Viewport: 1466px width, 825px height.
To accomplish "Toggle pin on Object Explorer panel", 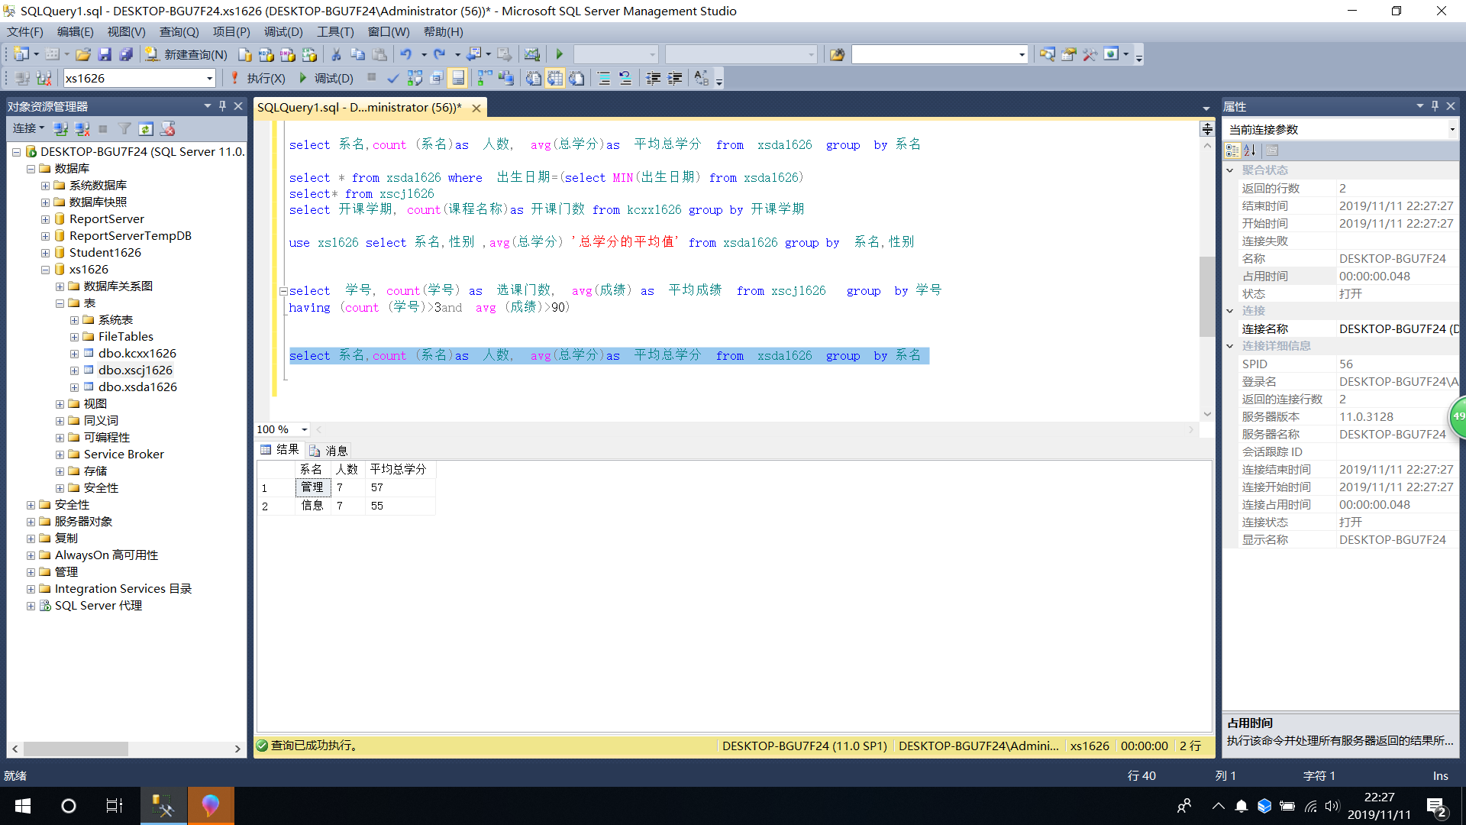I will 222,106.
